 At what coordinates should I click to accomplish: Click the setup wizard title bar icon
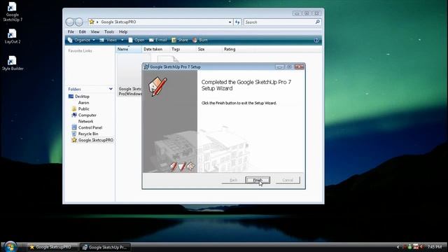pyautogui.click(x=146, y=66)
